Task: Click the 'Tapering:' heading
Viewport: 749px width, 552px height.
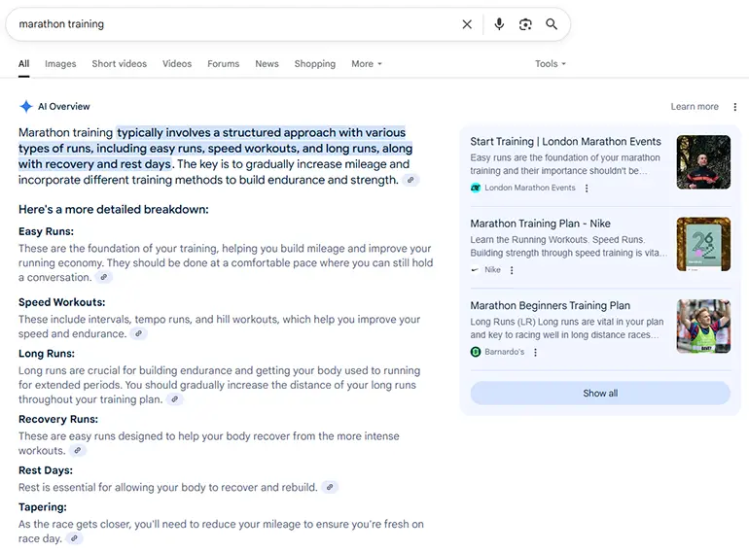Action: [x=43, y=507]
